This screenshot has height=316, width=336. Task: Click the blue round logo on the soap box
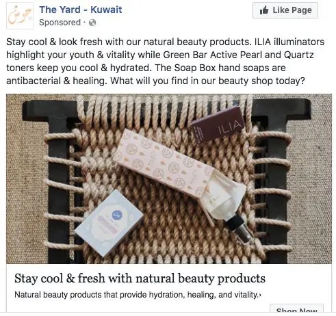[117, 215]
